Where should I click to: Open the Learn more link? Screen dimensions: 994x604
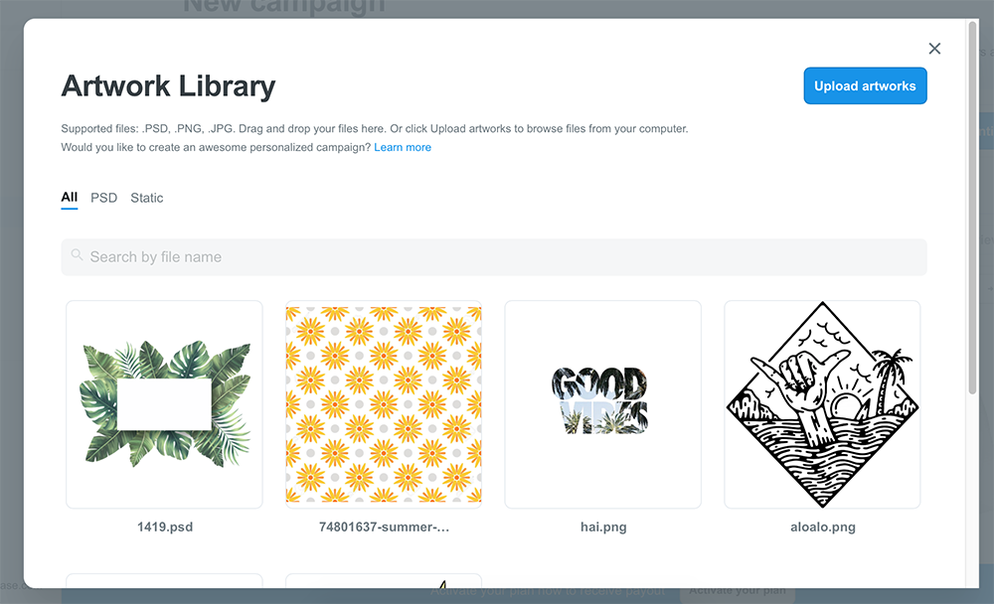[x=403, y=147]
